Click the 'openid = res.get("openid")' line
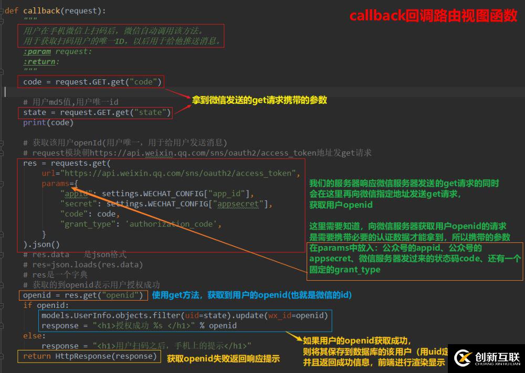The height and width of the screenshot is (373, 525). [83, 295]
